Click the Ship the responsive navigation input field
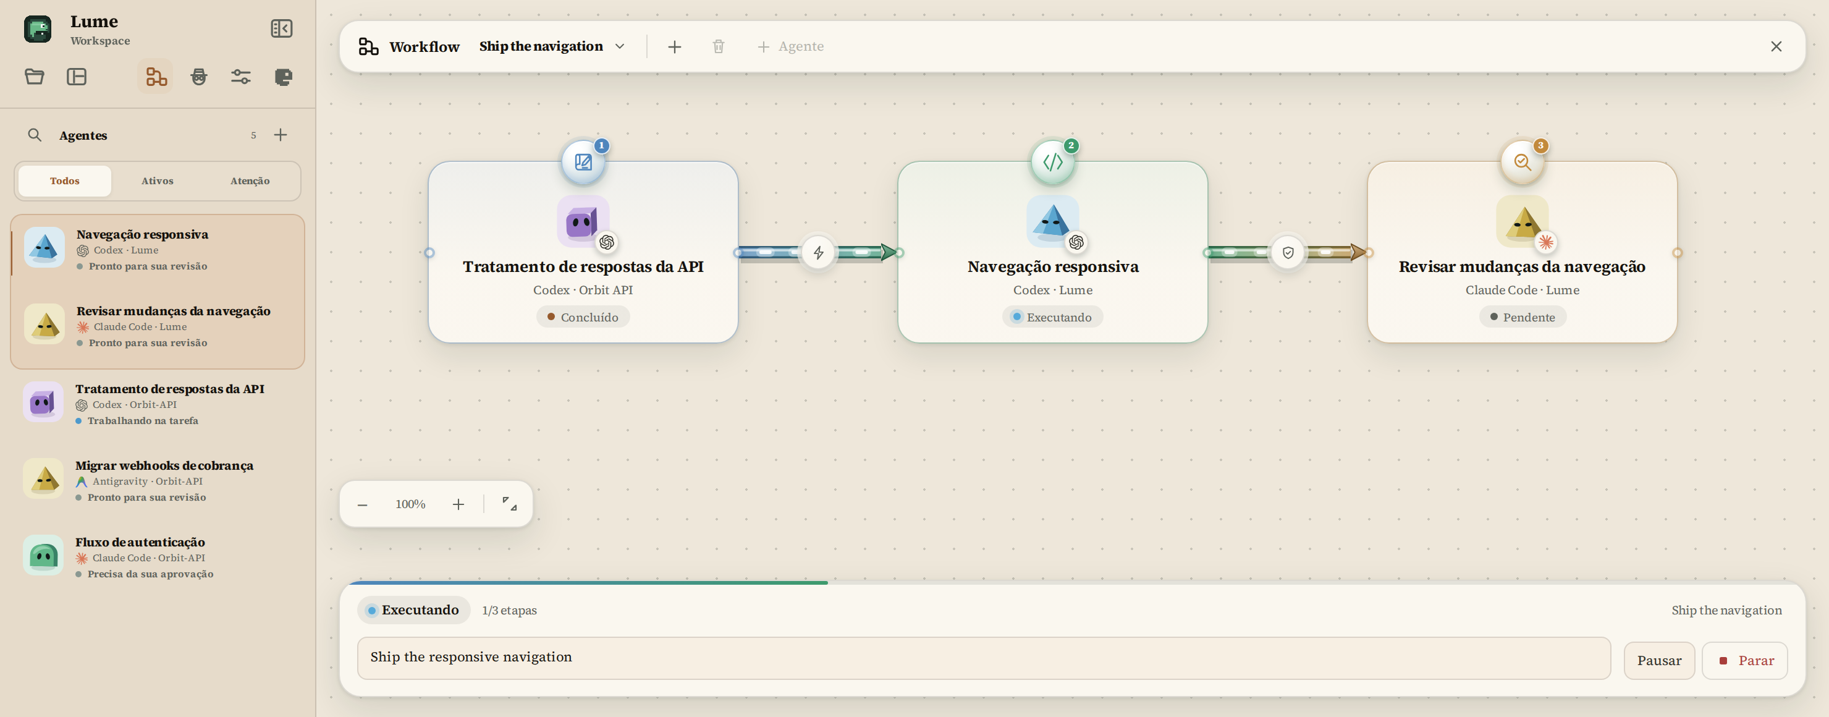Viewport: 1829px width, 717px height. point(983,658)
